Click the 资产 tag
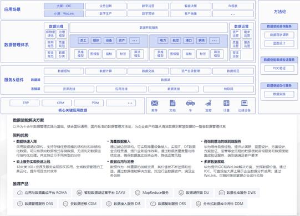Viewport: 300px width, 216px height. pyautogui.click(x=121, y=40)
